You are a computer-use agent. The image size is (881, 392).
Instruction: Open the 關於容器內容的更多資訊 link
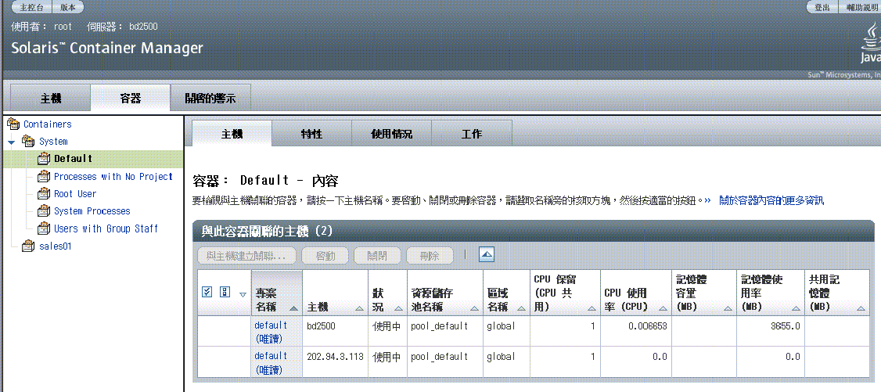point(771,200)
